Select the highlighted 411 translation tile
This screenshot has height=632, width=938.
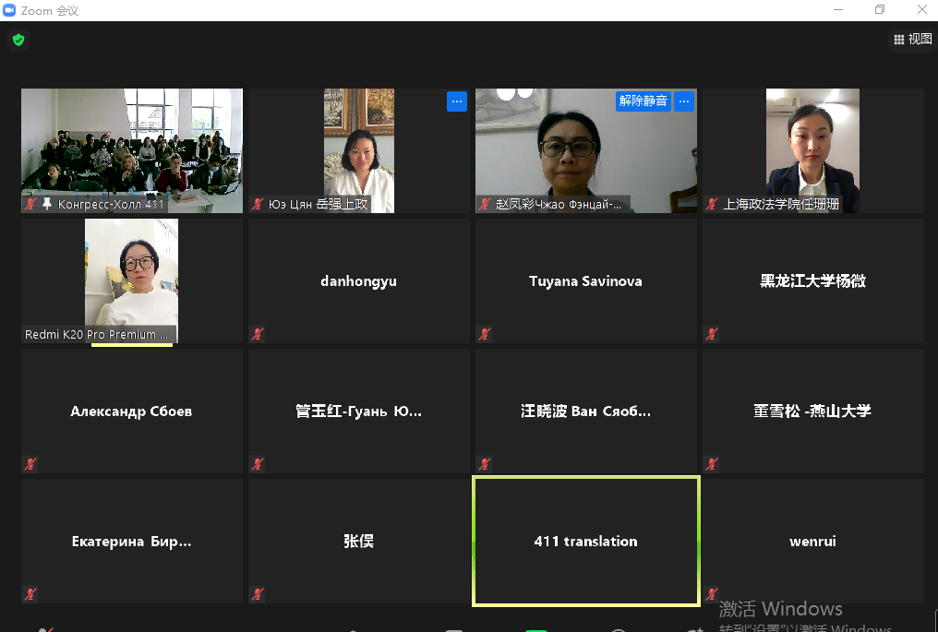(x=585, y=542)
